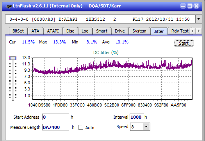This screenshot has height=141, width=205.
Task: Maximize the LtnFlash window
Action: (x=190, y=6)
